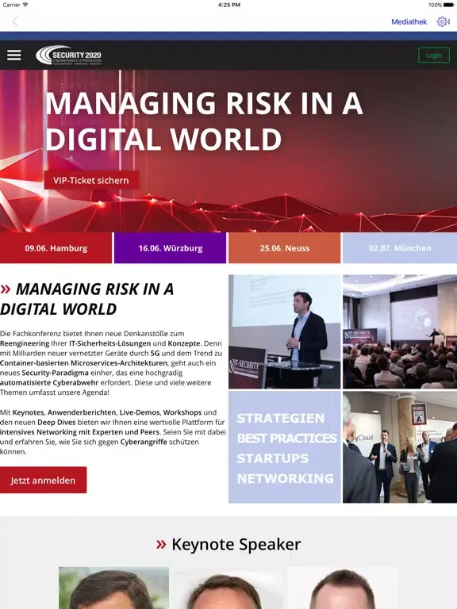
Task: Select the 09.06. Hamburg tab
Action: tap(56, 247)
